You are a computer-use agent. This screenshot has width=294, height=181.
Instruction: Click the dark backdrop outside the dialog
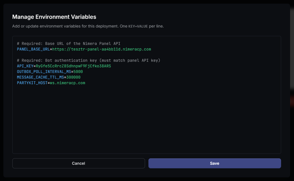click(291, 112)
